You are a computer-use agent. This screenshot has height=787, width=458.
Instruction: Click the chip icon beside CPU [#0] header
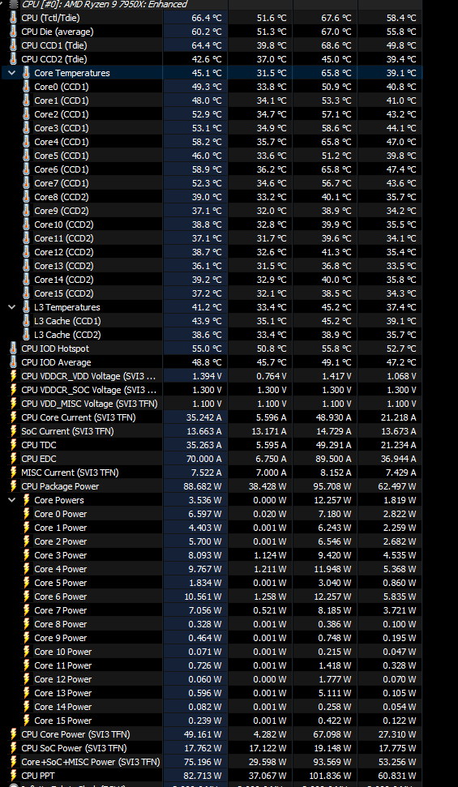coord(14,4)
